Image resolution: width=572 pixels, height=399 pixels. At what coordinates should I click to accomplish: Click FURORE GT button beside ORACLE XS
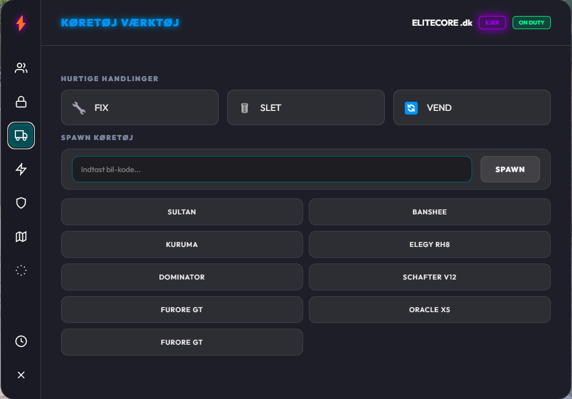[182, 309]
